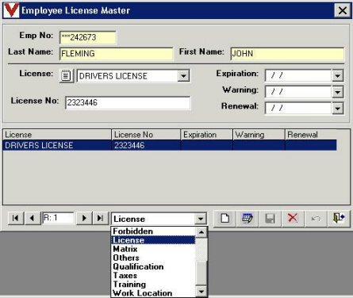This screenshot has height=298, width=353.
Task: Select Work Location from the dropdown list
Action: pyautogui.click(x=153, y=293)
